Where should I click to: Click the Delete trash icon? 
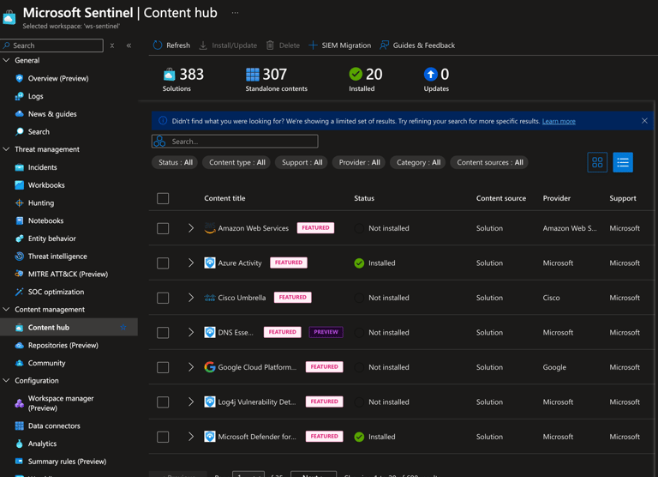270,45
